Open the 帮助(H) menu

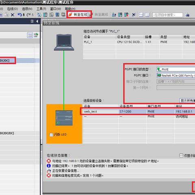tap(70, 9)
